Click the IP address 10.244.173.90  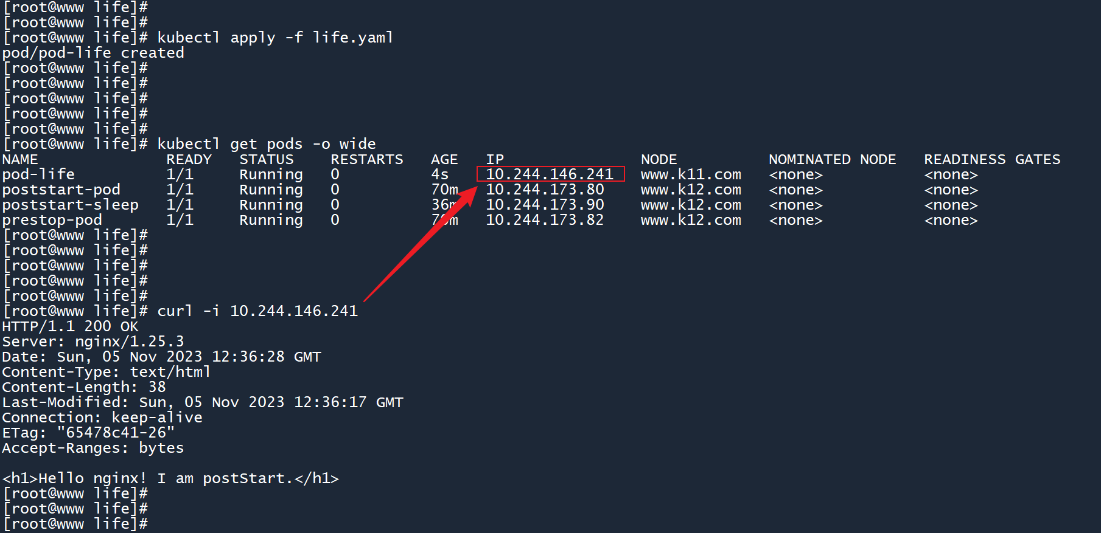click(x=545, y=205)
